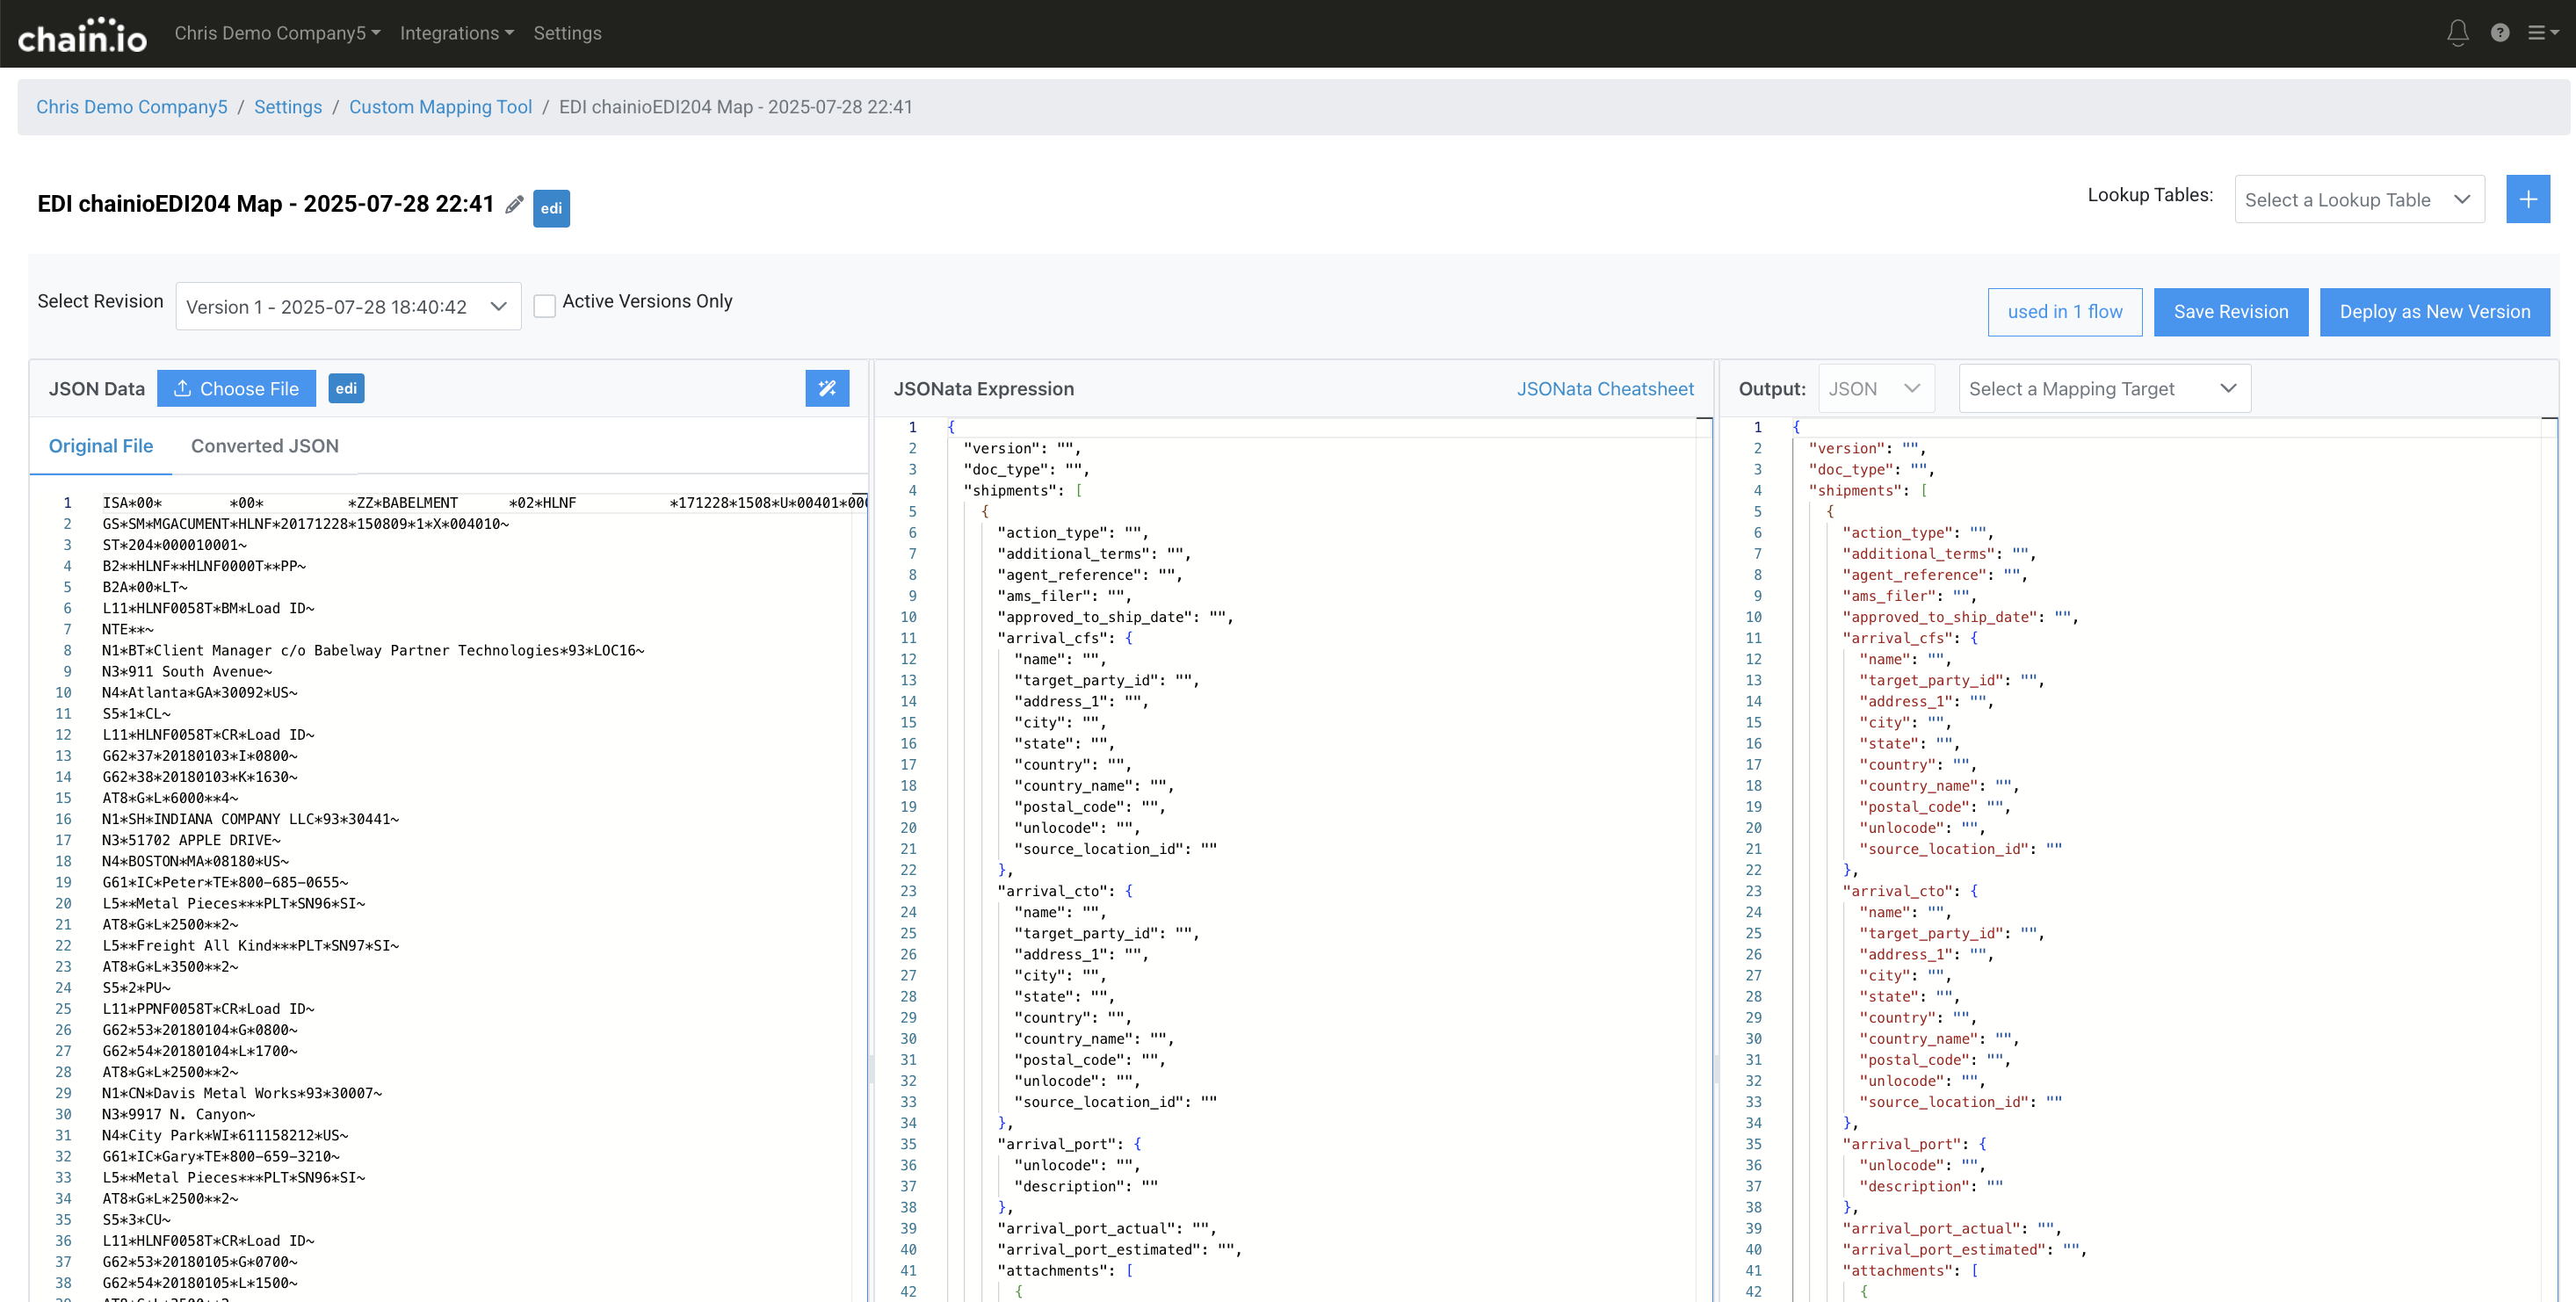Open the hamburger menu in top bar
This screenshot has height=1302, width=2576.
coord(2541,33)
